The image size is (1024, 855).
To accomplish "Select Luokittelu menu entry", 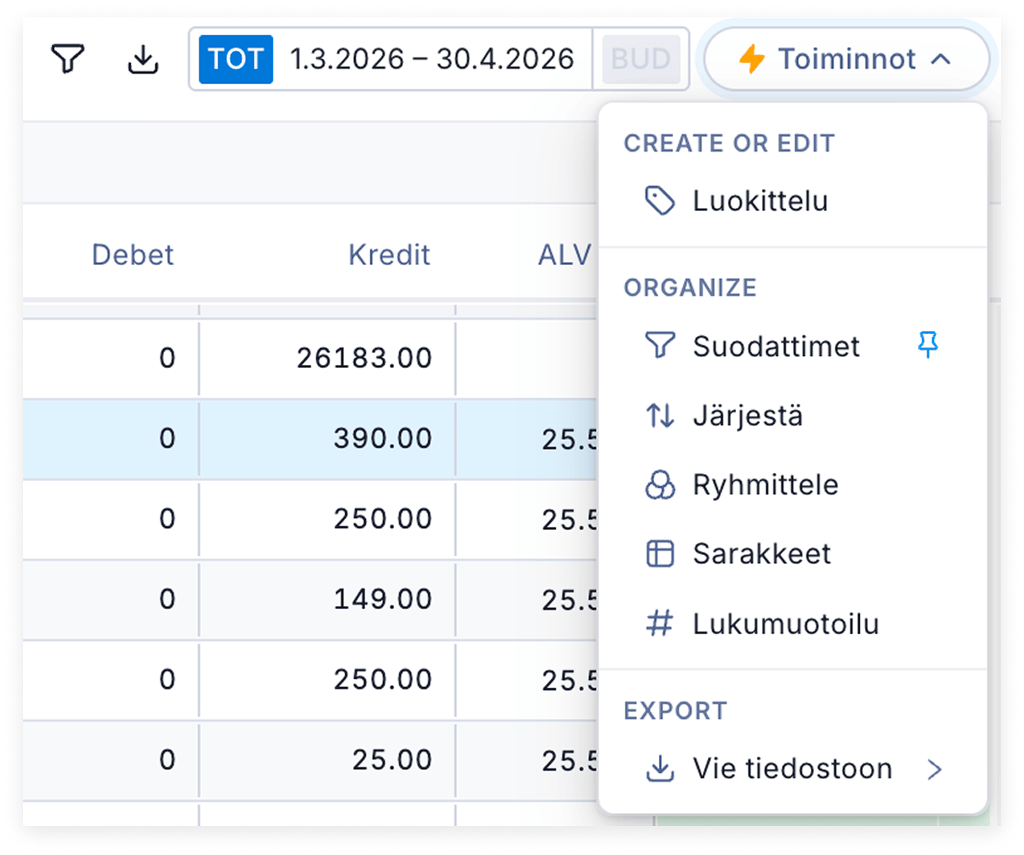I will [793, 201].
